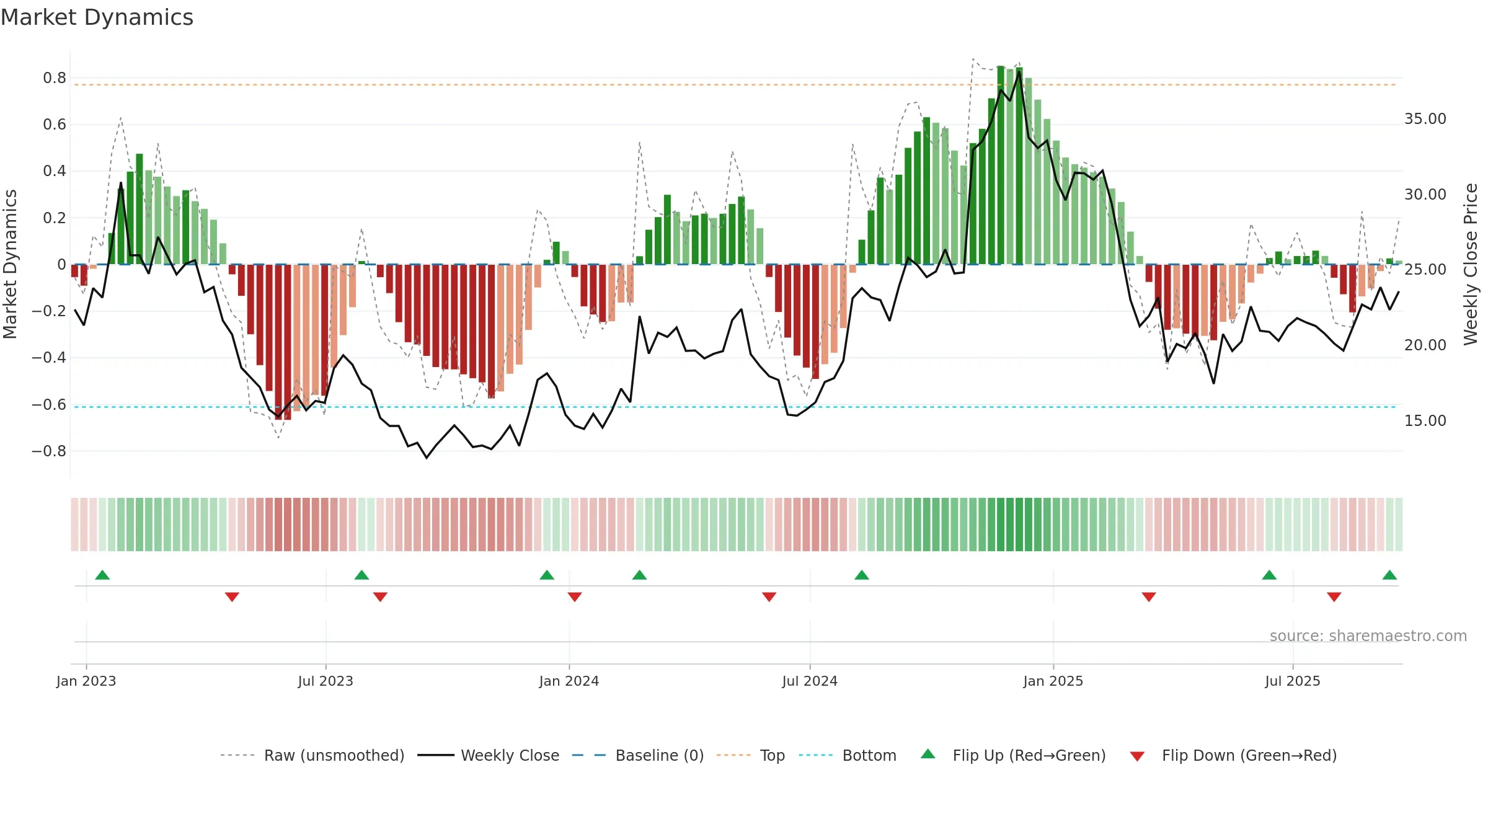Image resolution: width=1488 pixels, height=837 pixels.
Task: Toggle the Baseline (0) legend entry
Action: coord(638,755)
